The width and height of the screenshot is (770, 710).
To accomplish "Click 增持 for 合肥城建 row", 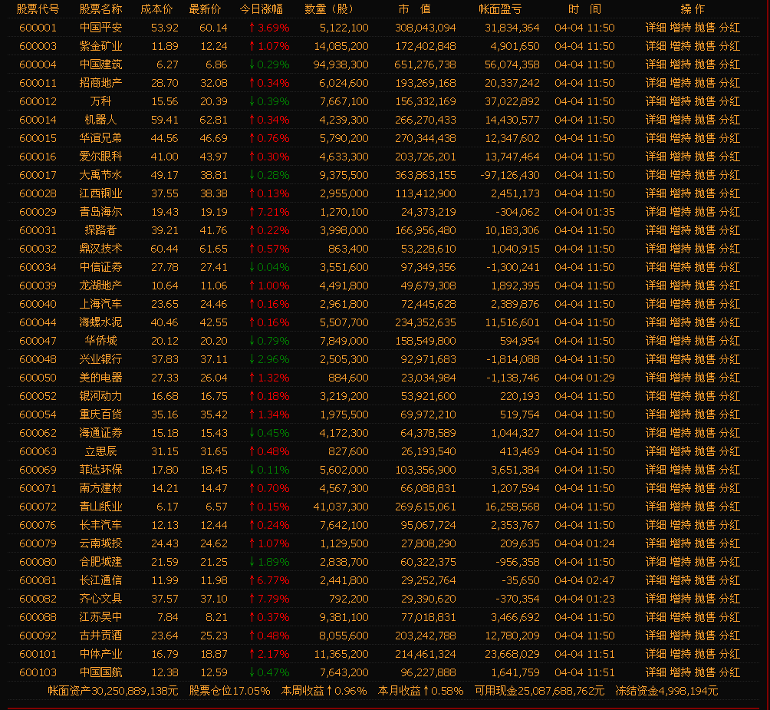I will tap(680, 562).
